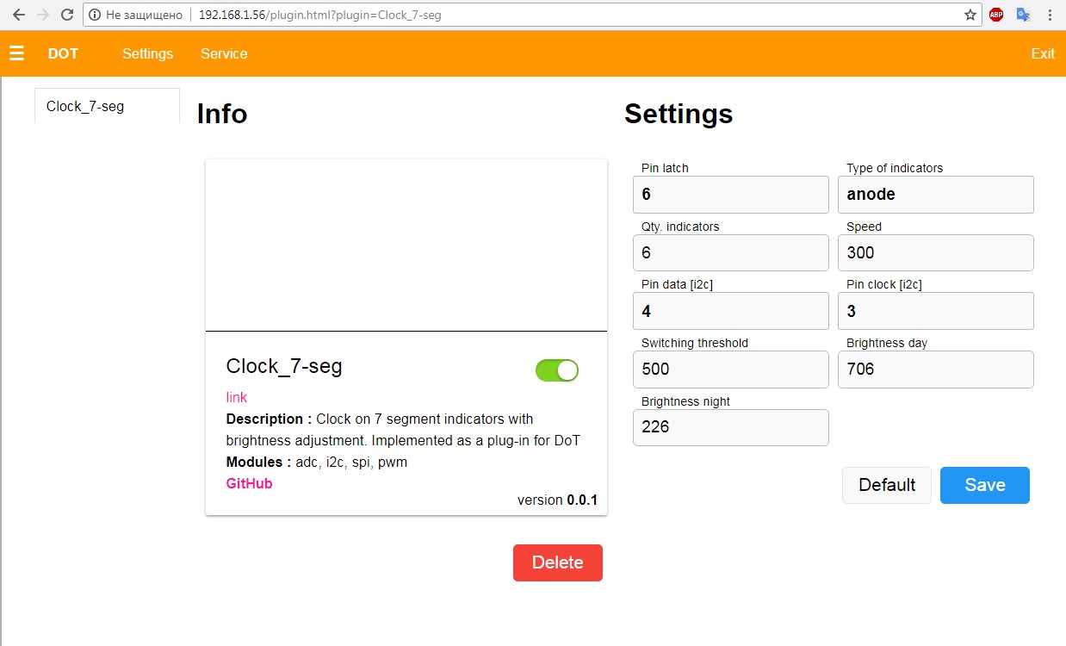Viewport: 1066px width, 646px height.
Task: Open Chrome three-dot menu
Action: tap(1050, 15)
